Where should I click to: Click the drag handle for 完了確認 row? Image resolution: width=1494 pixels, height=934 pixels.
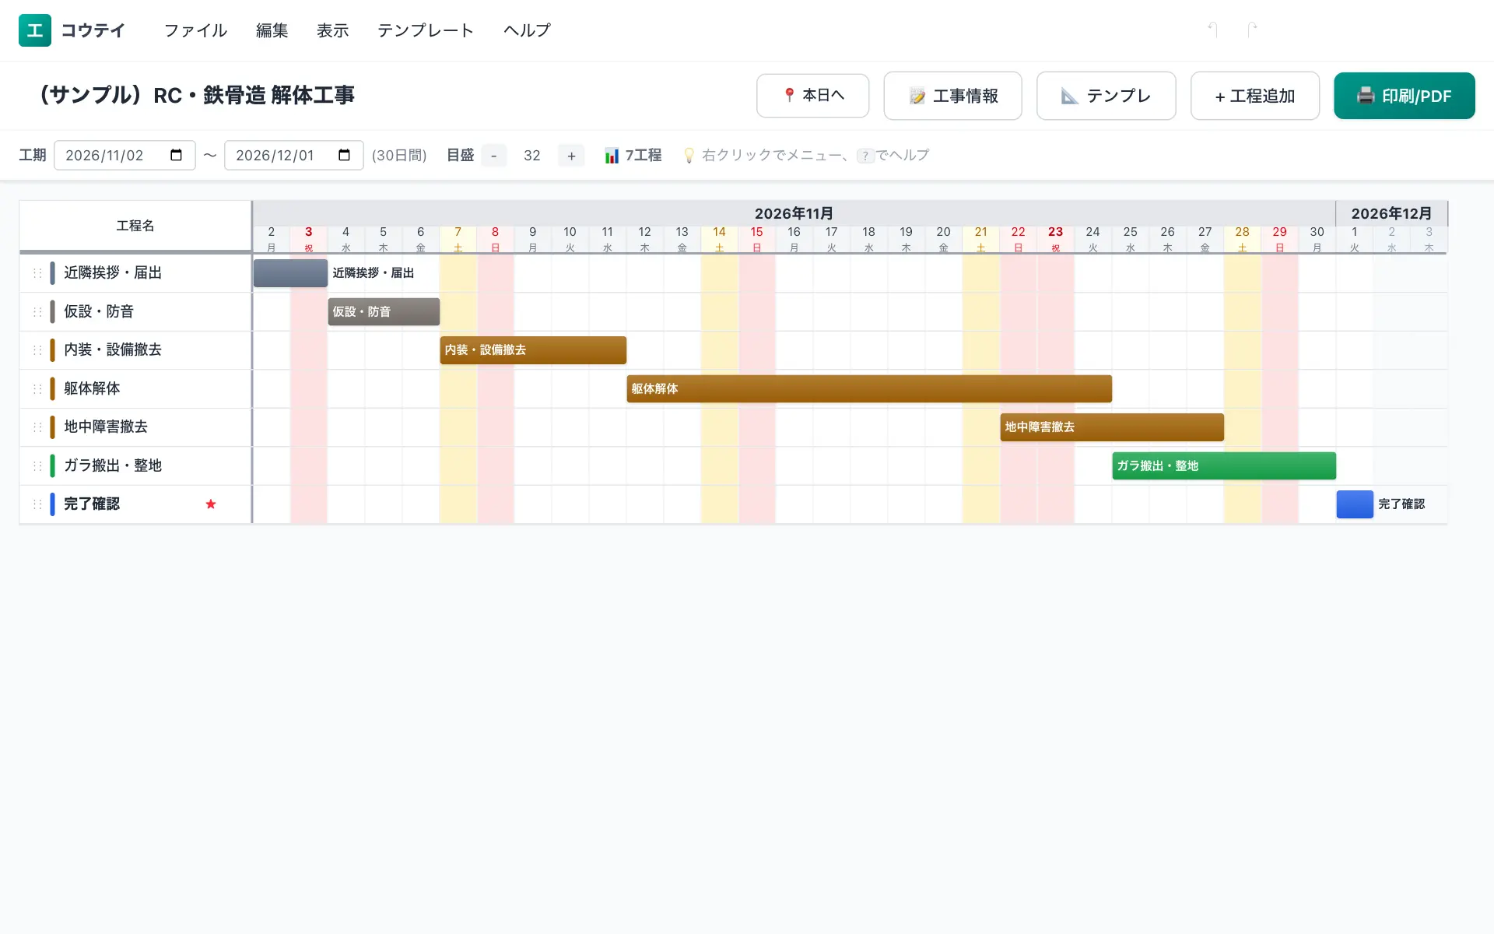pos(37,504)
